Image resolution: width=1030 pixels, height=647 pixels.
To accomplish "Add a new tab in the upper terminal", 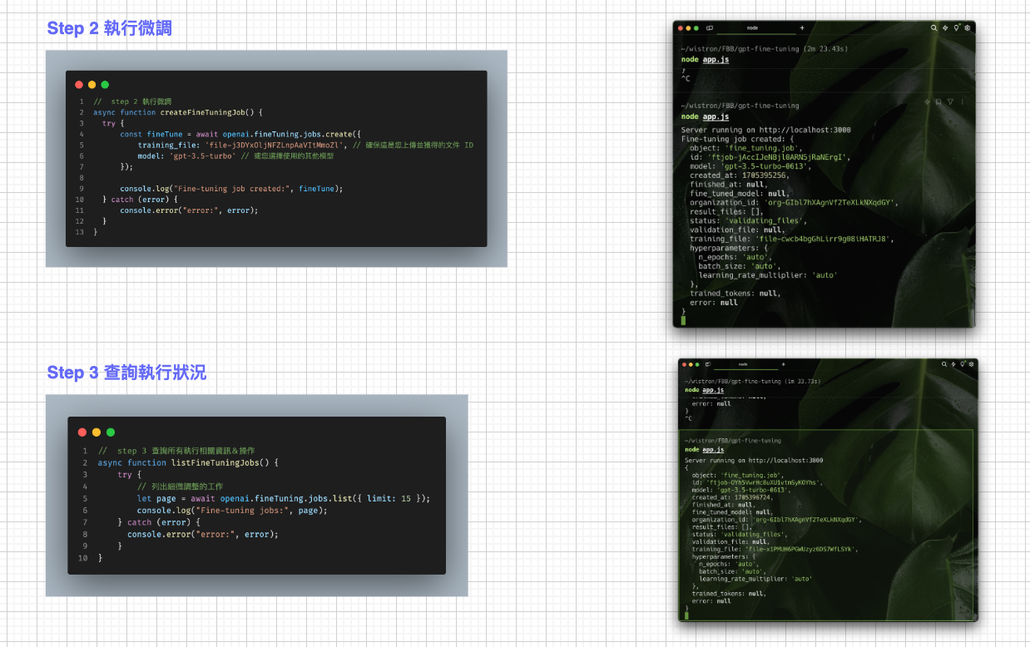I will coord(802,27).
